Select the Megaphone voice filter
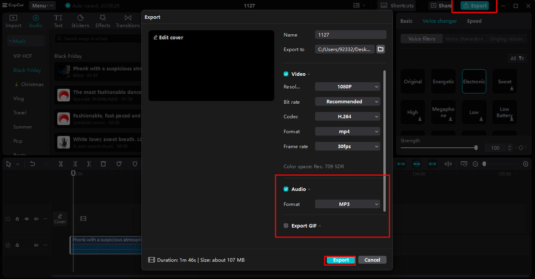This screenshot has width=535, height=279. 443,112
